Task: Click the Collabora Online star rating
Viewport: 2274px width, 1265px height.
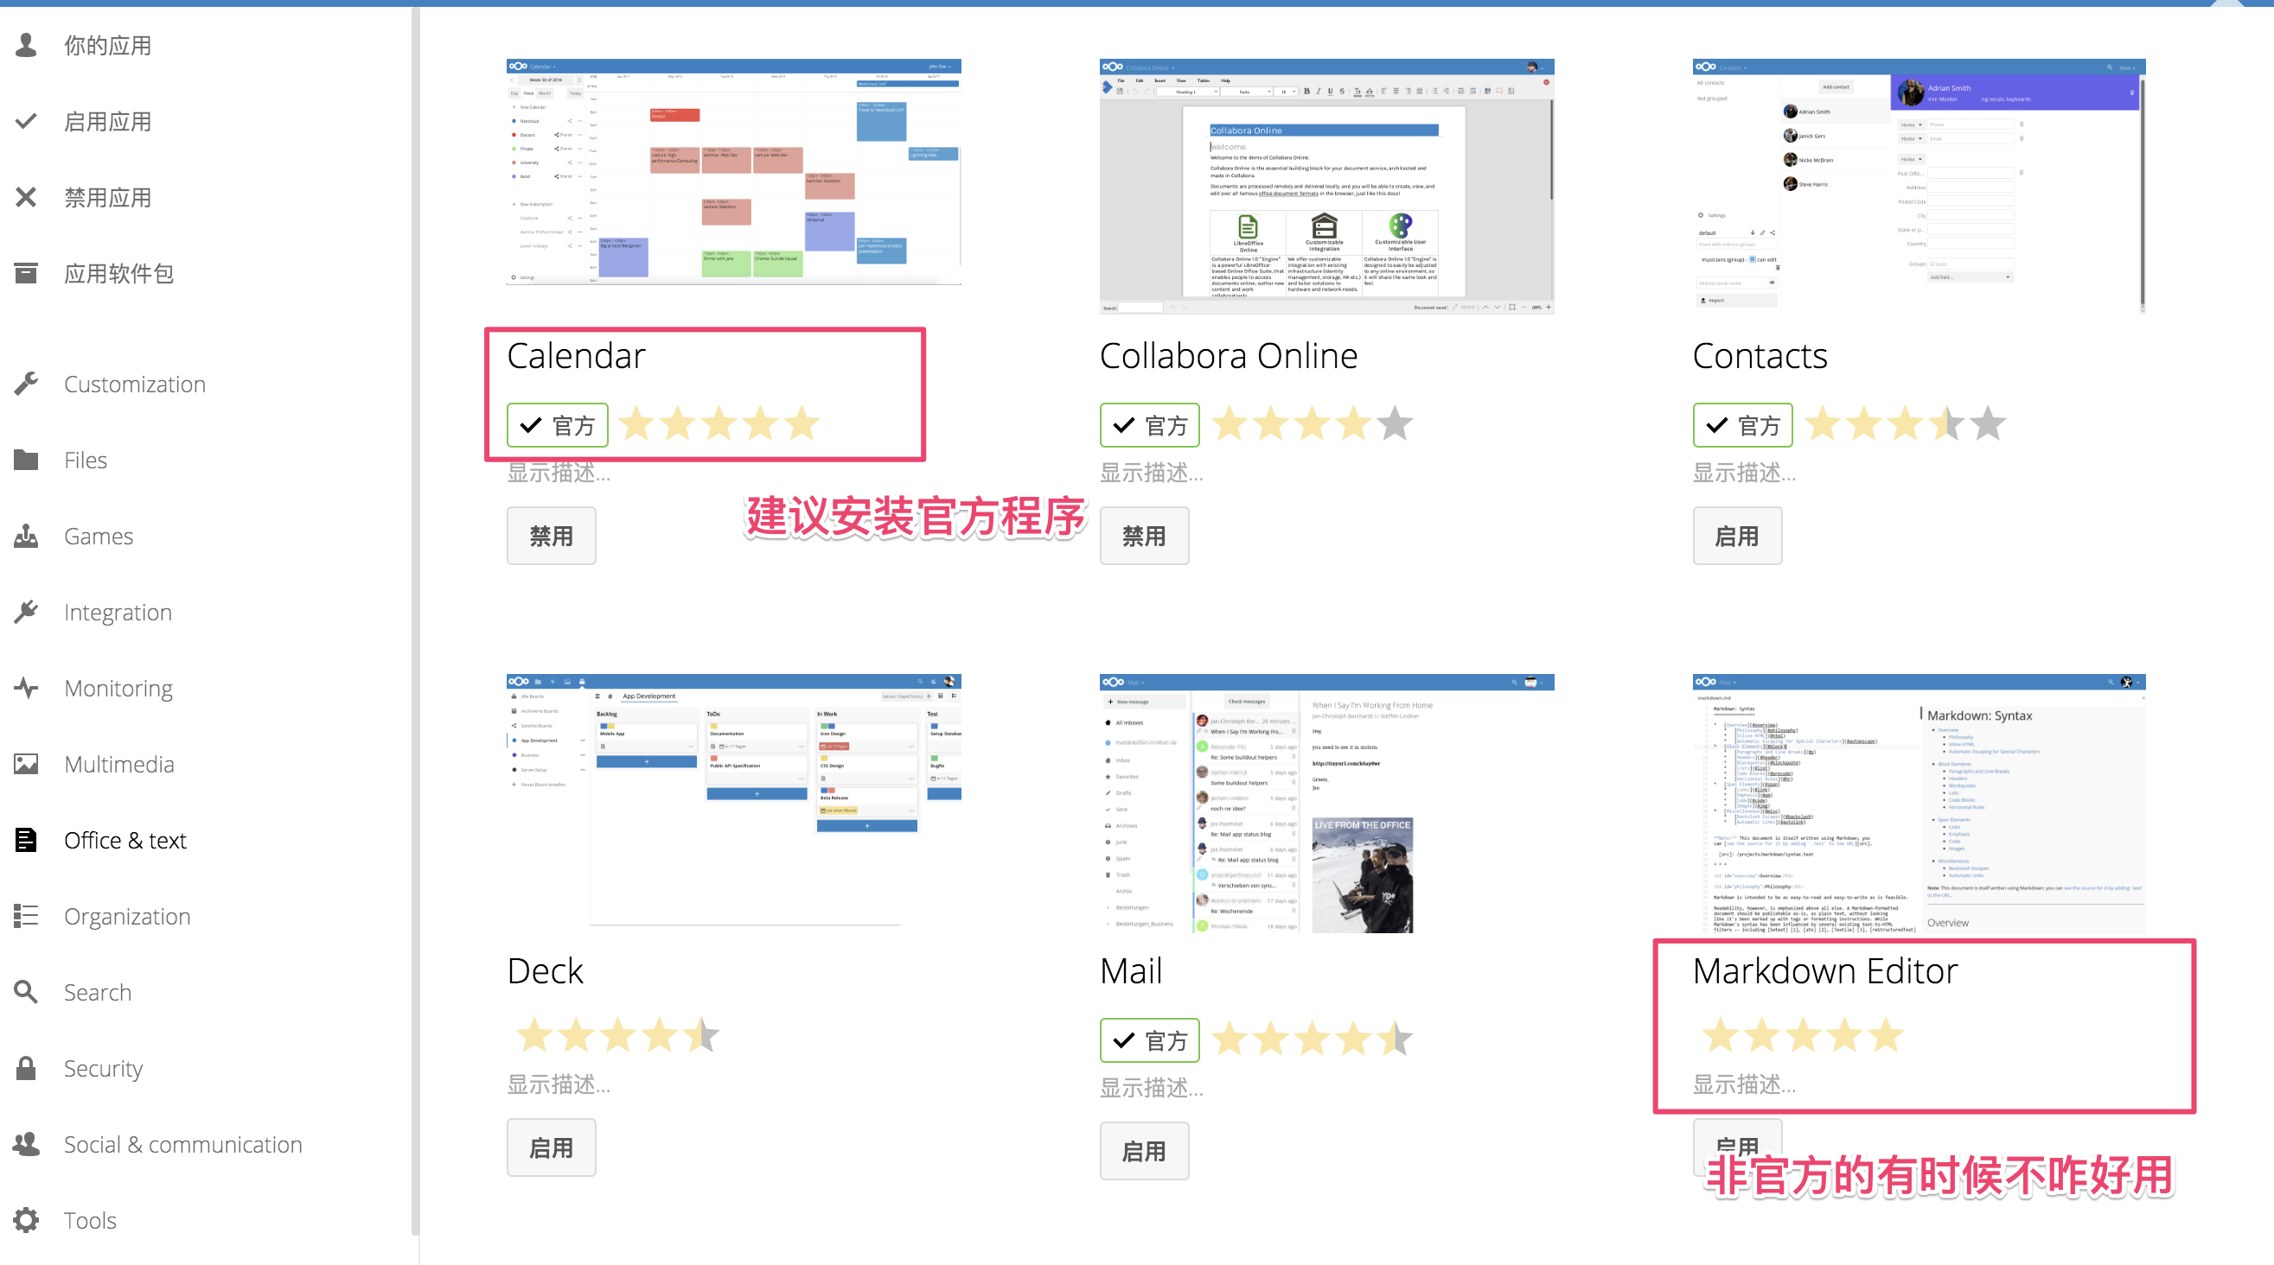Action: [x=1312, y=424]
